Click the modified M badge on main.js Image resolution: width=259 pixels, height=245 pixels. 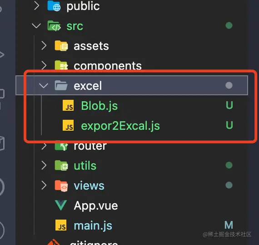tap(229, 225)
